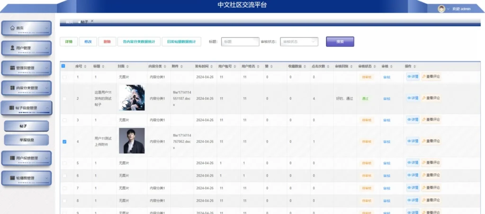Sort by 内容分类 using its header arrows

click(x=165, y=66)
